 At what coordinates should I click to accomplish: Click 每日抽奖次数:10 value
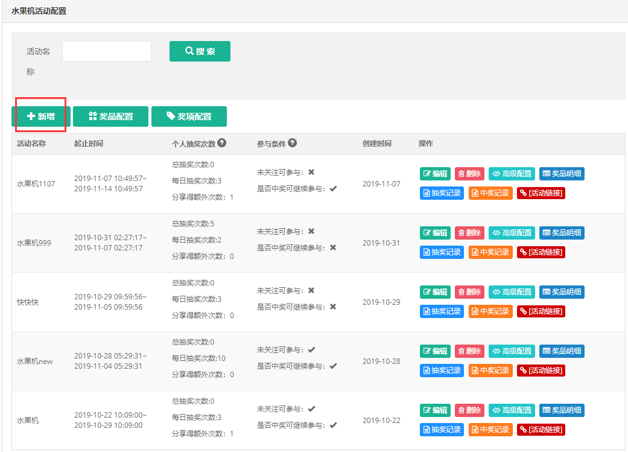click(198, 358)
